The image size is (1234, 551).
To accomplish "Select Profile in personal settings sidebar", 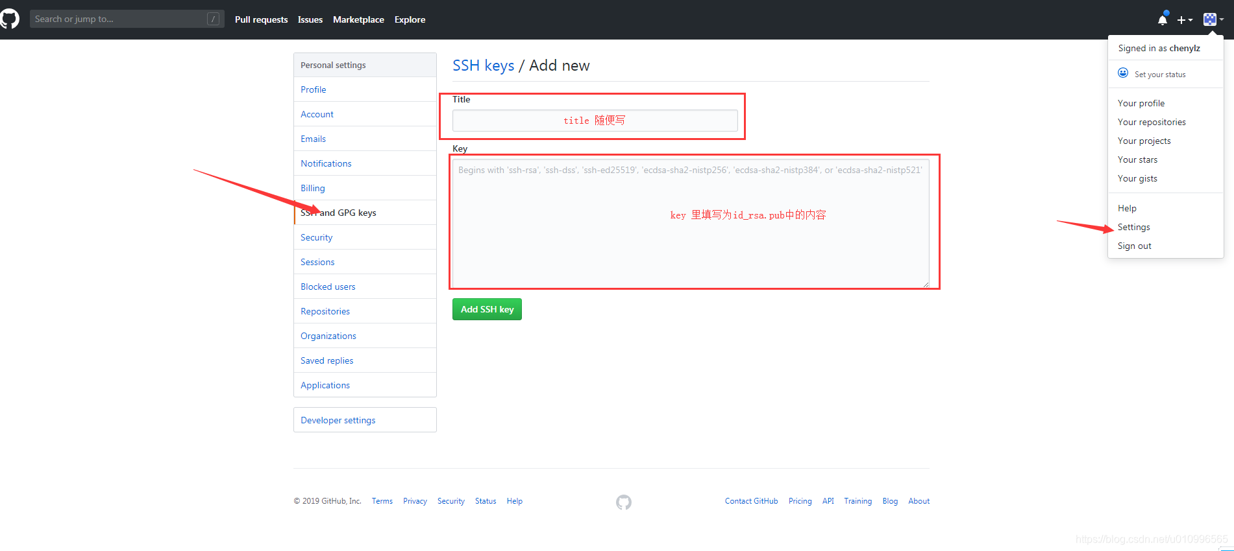I will tap(365, 89).
